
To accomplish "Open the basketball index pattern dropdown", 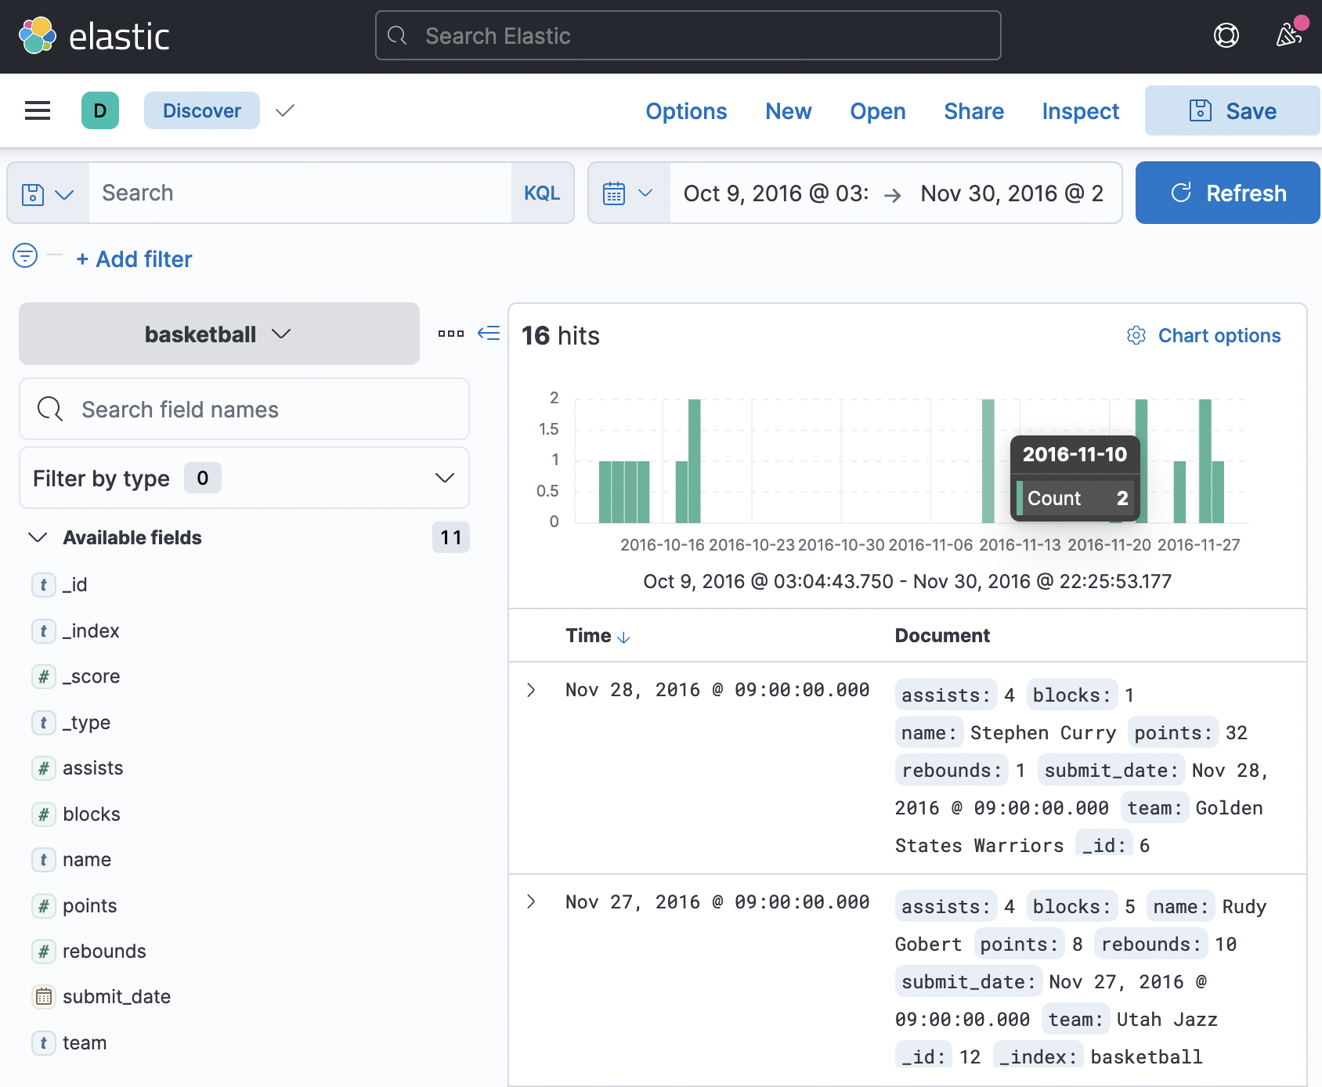I will [x=219, y=334].
